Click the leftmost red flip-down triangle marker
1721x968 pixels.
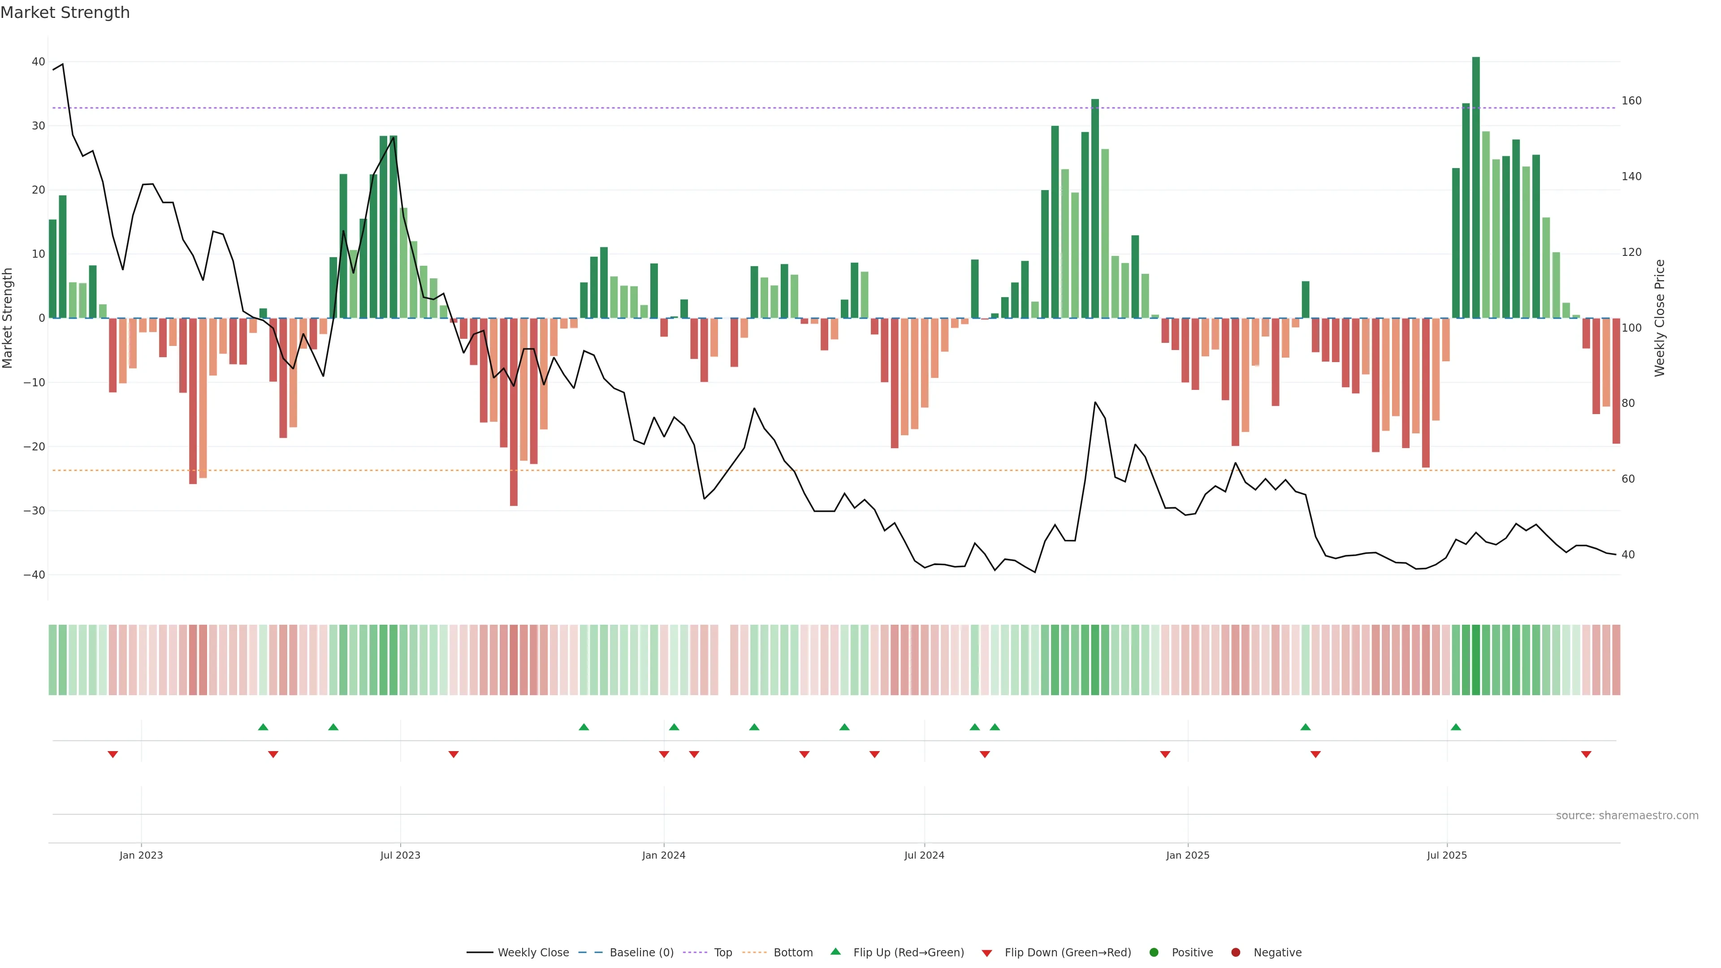113,754
